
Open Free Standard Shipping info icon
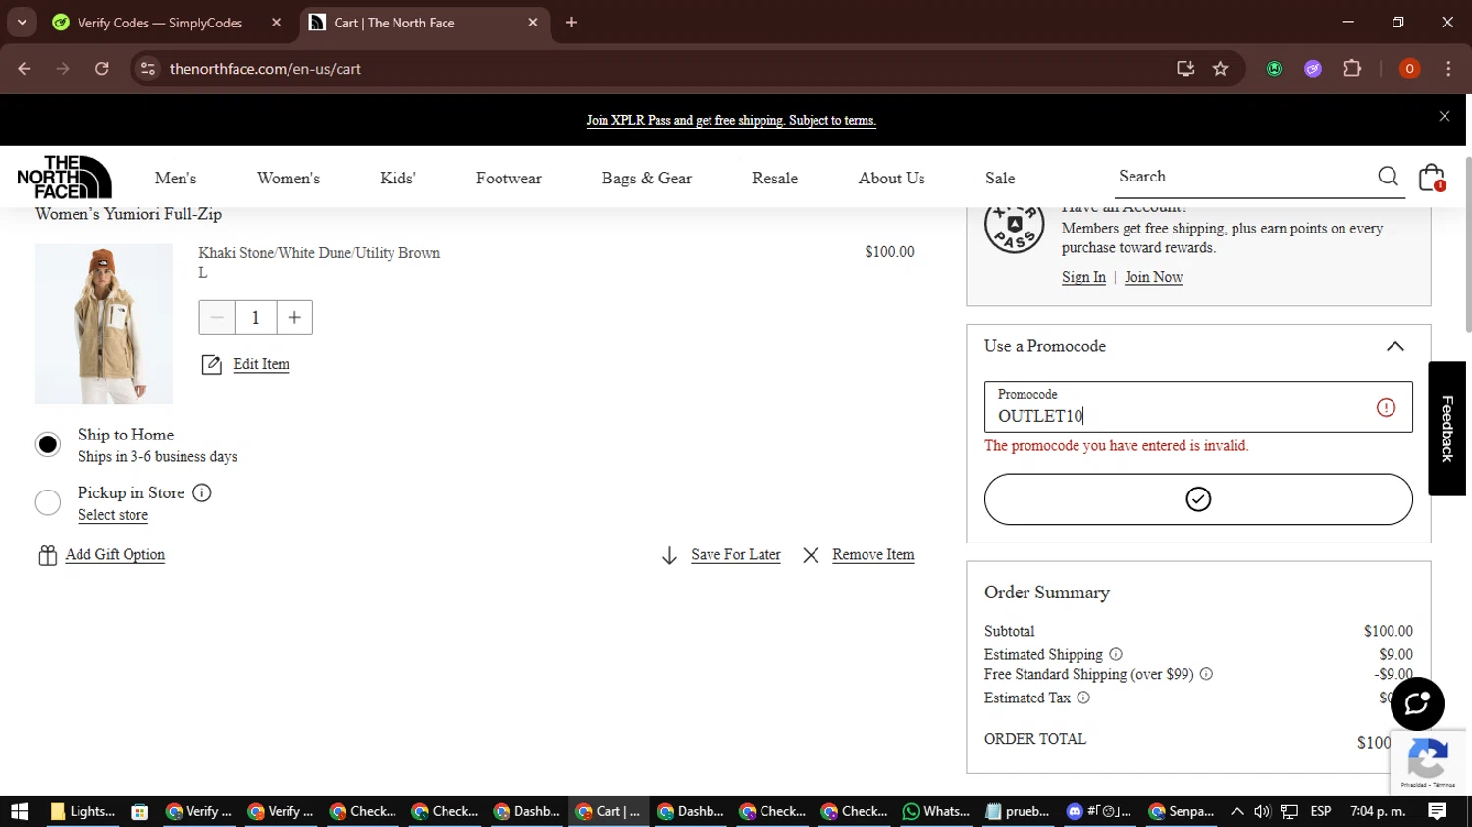pyautogui.click(x=1206, y=674)
